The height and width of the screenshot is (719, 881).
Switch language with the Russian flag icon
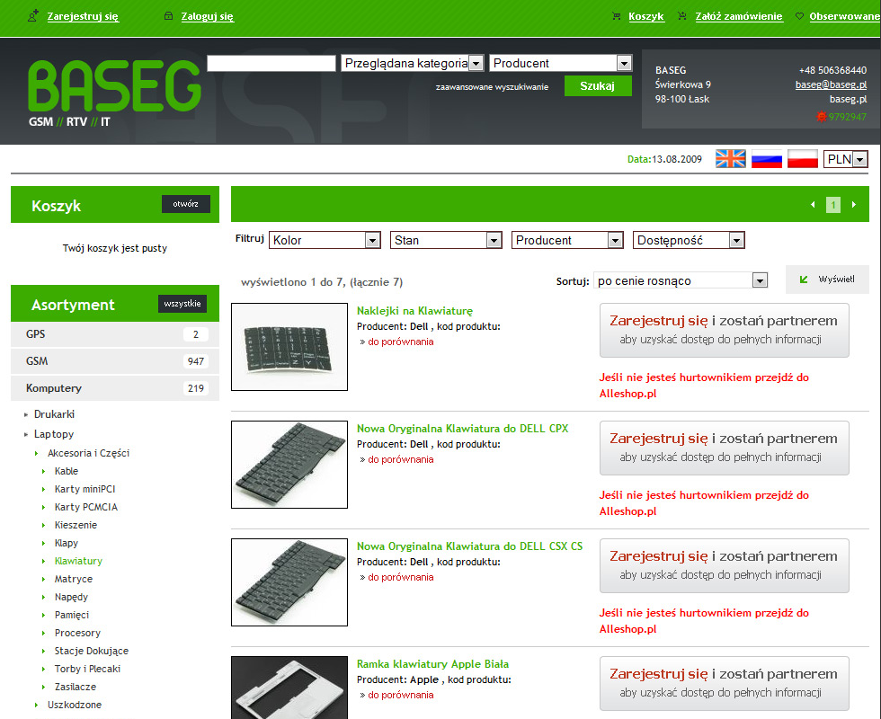click(766, 159)
